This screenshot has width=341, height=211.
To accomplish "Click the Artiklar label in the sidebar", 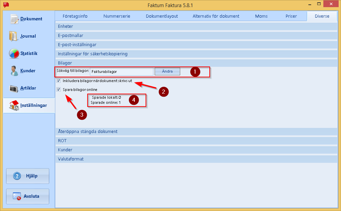I will (28, 88).
